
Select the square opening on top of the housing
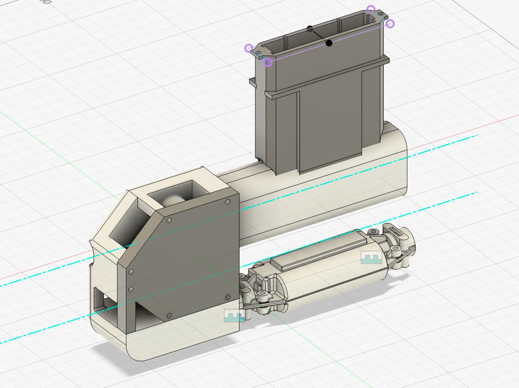(179, 194)
